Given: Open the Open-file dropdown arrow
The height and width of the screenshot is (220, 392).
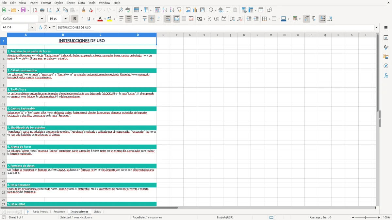Looking at the screenshot, I should [x=18, y=10].
